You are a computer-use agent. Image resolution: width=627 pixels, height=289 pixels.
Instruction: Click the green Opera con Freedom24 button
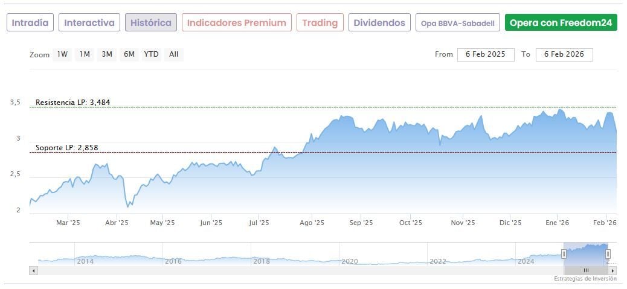[561, 23]
